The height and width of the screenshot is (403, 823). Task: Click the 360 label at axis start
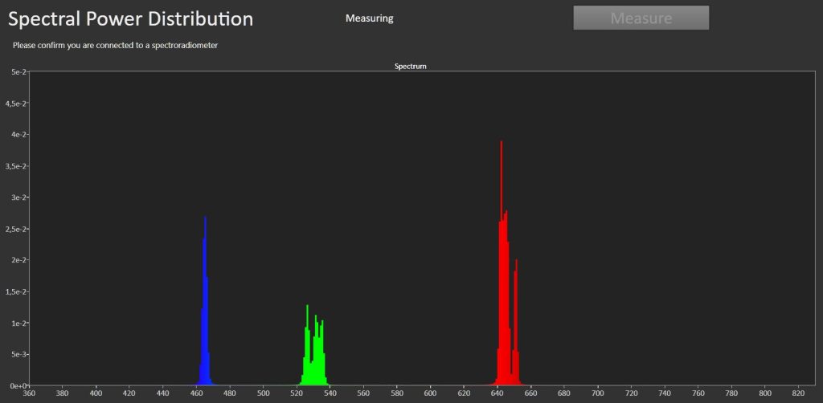(x=30, y=393)
